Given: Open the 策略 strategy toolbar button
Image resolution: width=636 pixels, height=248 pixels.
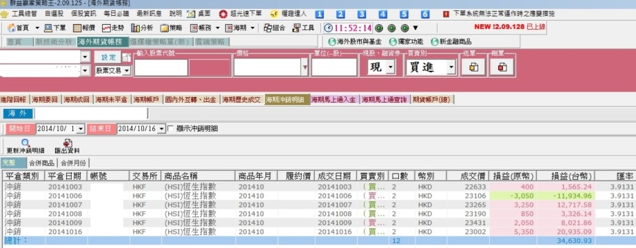Looking at the screenshot, I should (171, 28).
